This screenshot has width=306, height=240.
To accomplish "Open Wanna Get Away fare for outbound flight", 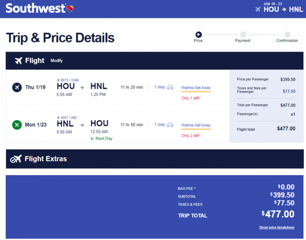I will point(196,88).
